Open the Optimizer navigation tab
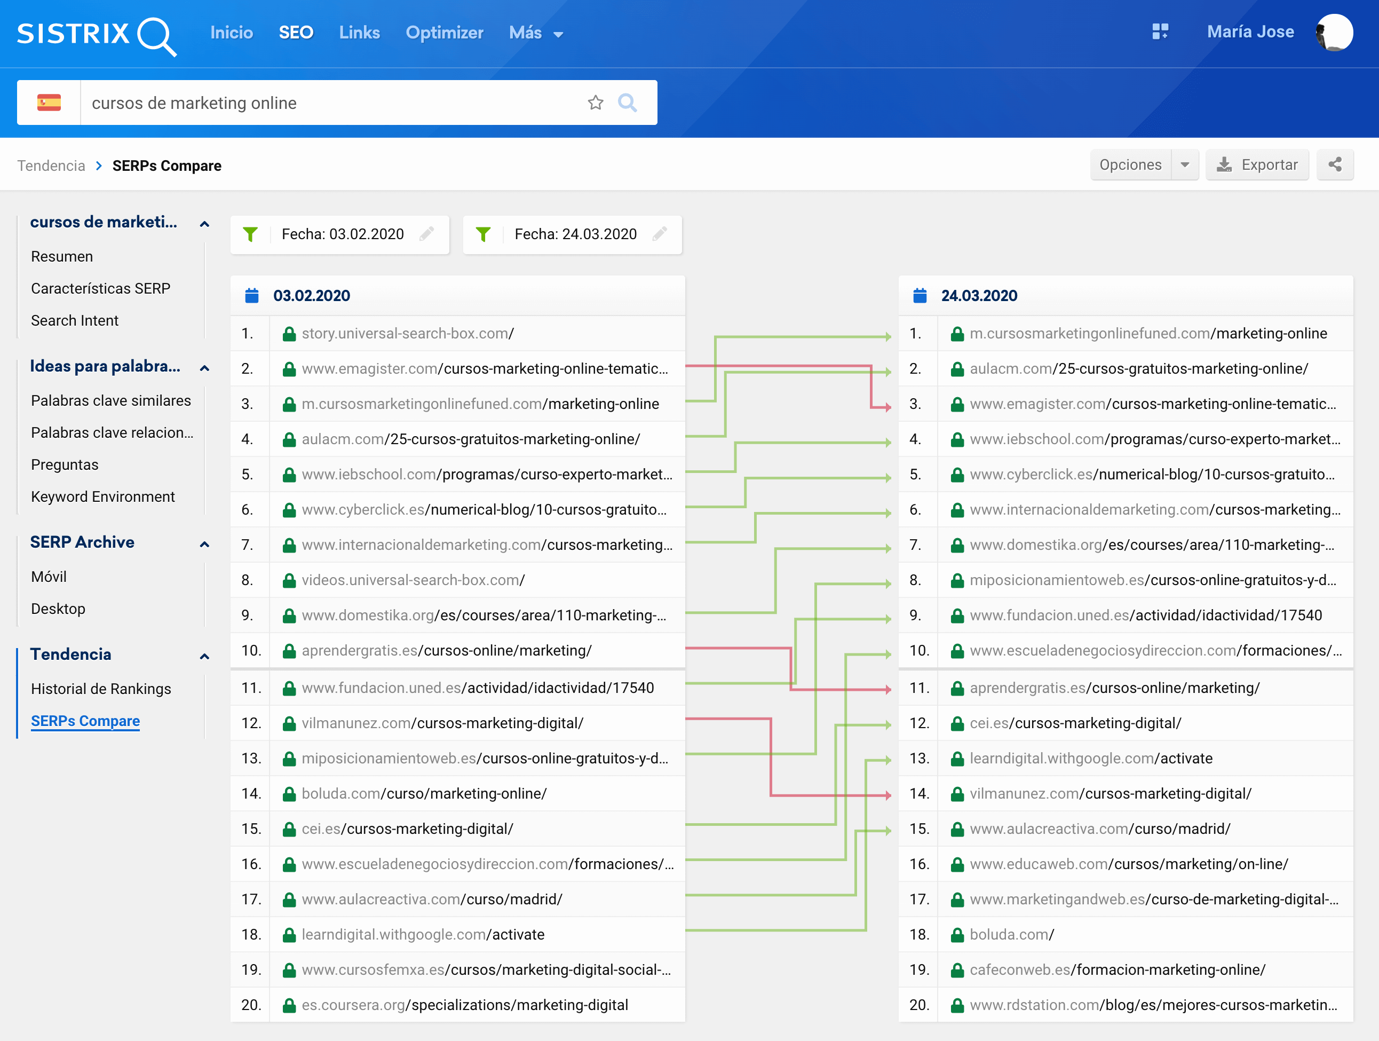 click(444, 33)
